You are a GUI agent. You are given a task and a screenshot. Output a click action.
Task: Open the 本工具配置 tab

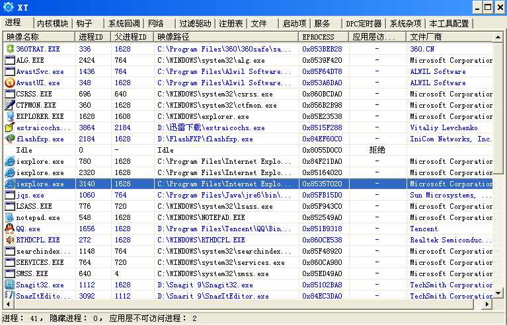coord(449,24)
